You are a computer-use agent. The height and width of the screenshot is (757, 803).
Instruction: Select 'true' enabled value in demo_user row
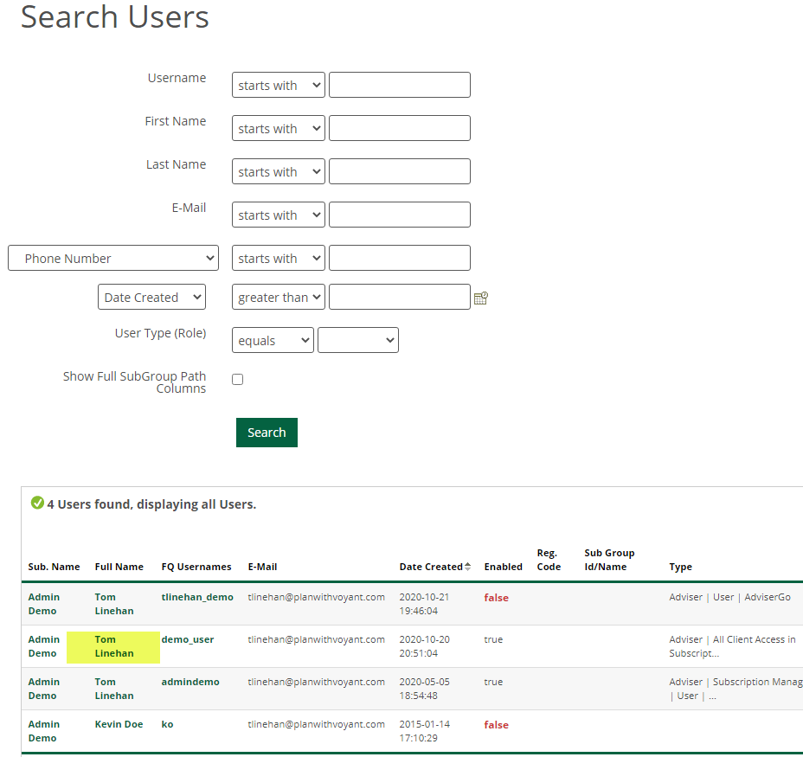point(493,639)
